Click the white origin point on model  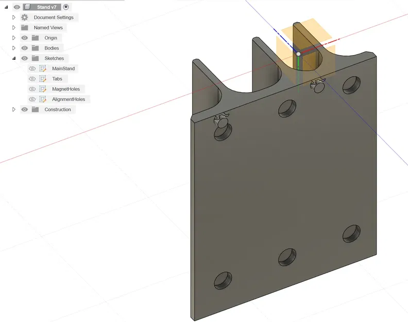point(298,54)
